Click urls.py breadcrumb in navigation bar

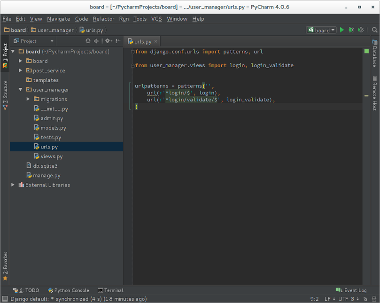click(91, 30)
